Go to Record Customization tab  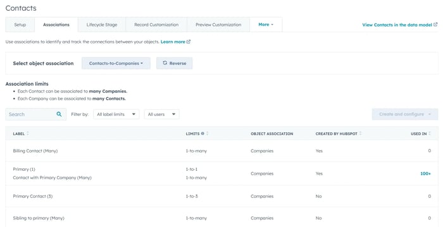[156, 25]
